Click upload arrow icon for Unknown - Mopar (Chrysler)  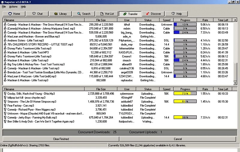pyautogui.click(x=5, y=113)
